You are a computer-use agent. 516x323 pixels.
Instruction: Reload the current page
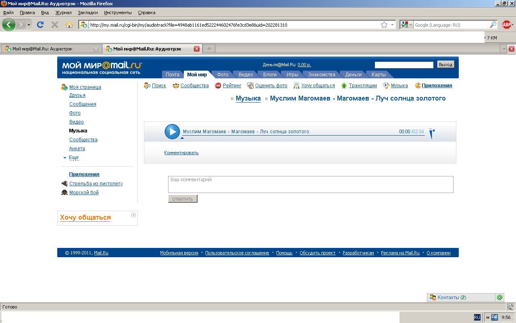click(x=40, y=25)
